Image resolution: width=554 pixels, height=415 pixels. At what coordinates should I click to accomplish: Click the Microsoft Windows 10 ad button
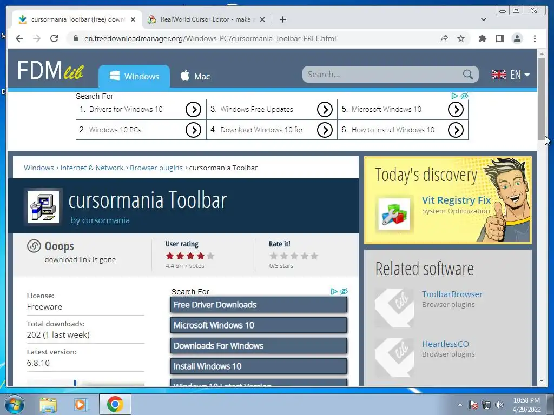[x=259, y=325]
